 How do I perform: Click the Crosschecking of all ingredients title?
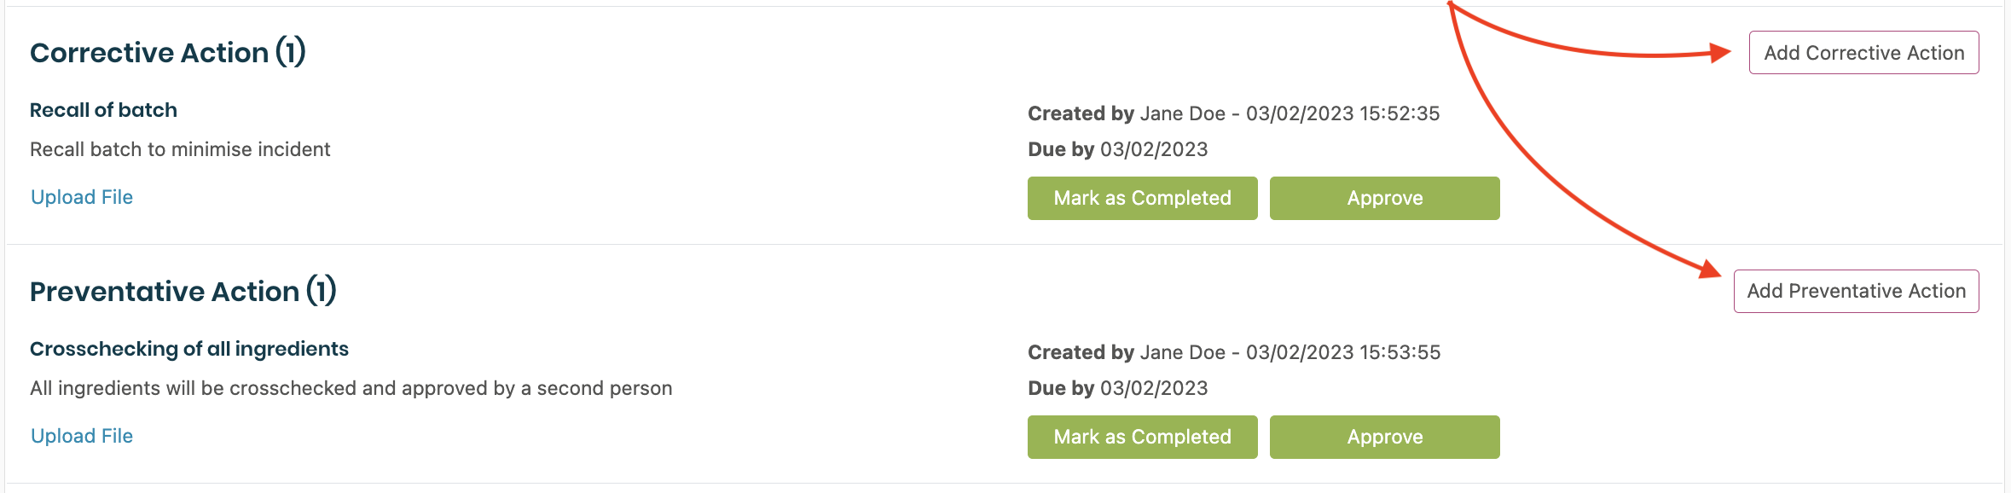pyautogui.click(x=189, y=349)
